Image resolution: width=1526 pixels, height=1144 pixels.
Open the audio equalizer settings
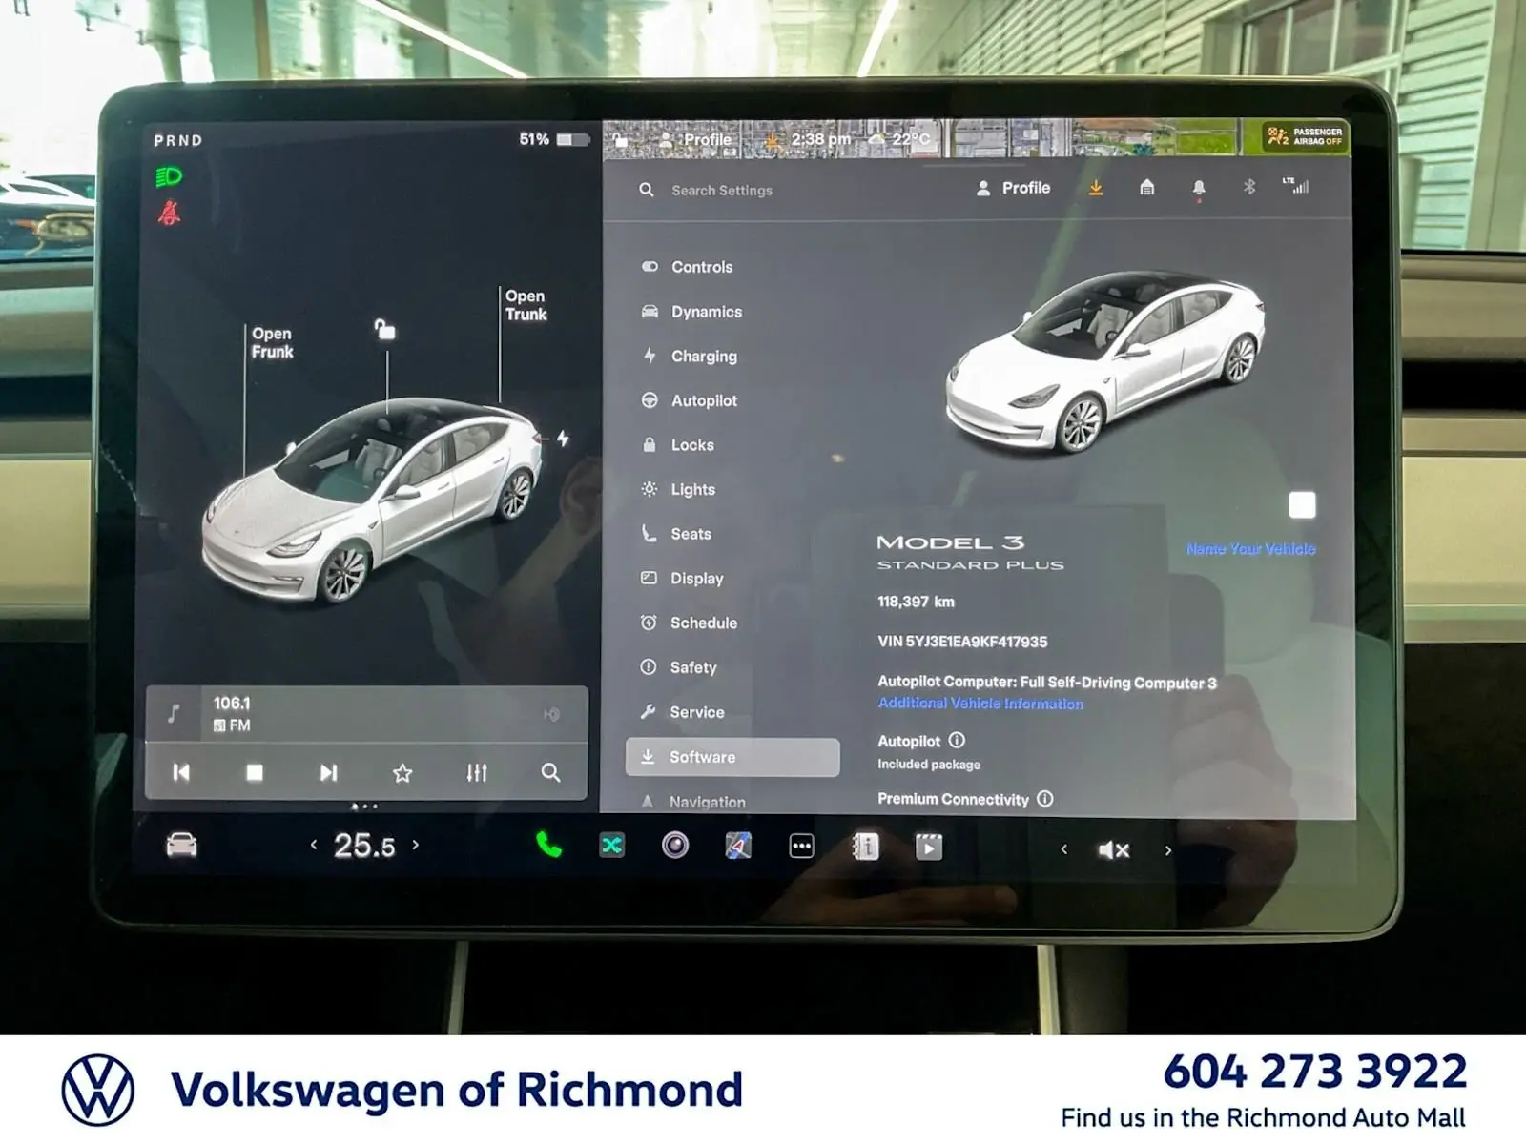pyautogui.click(x=477, y=772)
